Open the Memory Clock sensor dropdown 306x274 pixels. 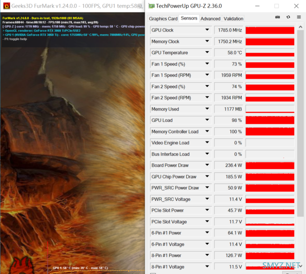(207, 41)
